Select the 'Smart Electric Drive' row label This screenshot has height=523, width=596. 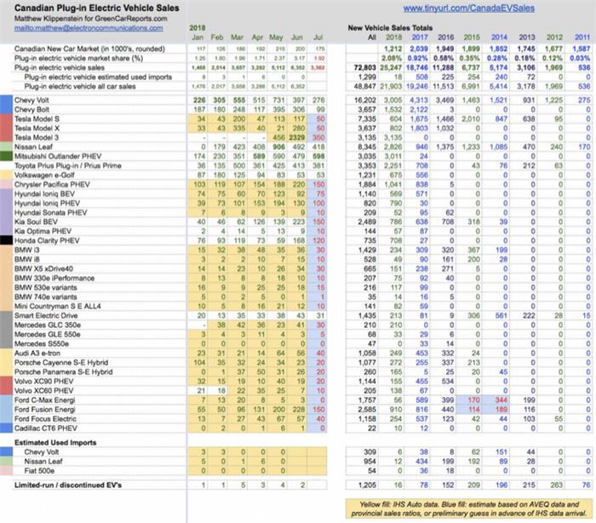point(46,315)
